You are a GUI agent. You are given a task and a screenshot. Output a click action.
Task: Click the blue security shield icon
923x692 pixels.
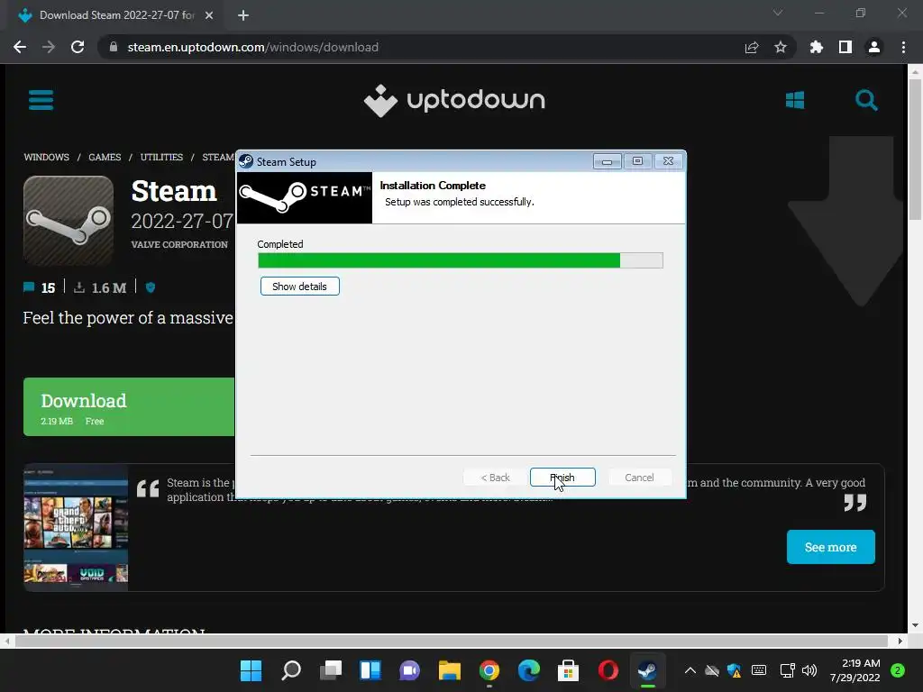tap(151, 287)
